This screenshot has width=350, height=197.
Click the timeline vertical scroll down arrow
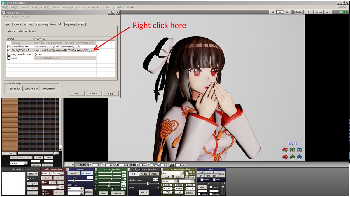pyautogui.click(x=60, y=149)
